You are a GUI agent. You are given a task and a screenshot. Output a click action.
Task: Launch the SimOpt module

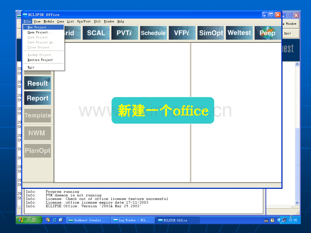click(x=211, y=33)
